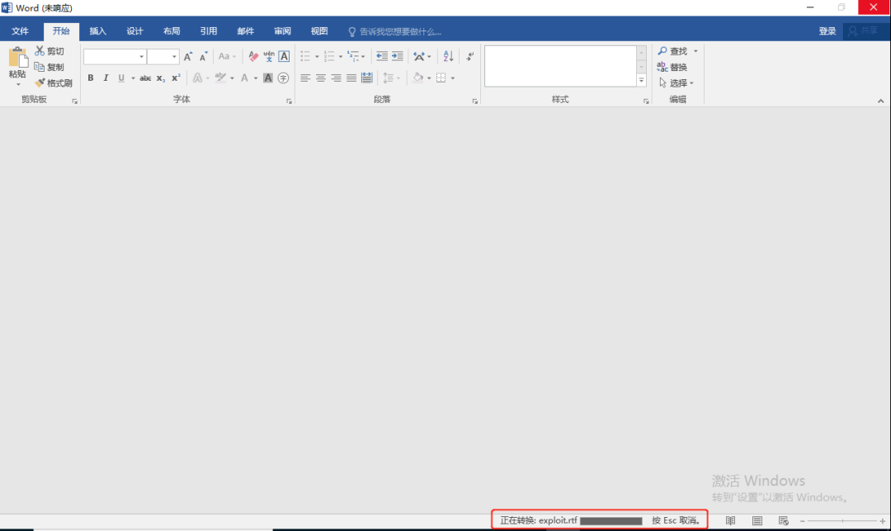
Task: Click the 'Tell me what you want' search box
Action: pyautogui.click(x=400, y=31)
